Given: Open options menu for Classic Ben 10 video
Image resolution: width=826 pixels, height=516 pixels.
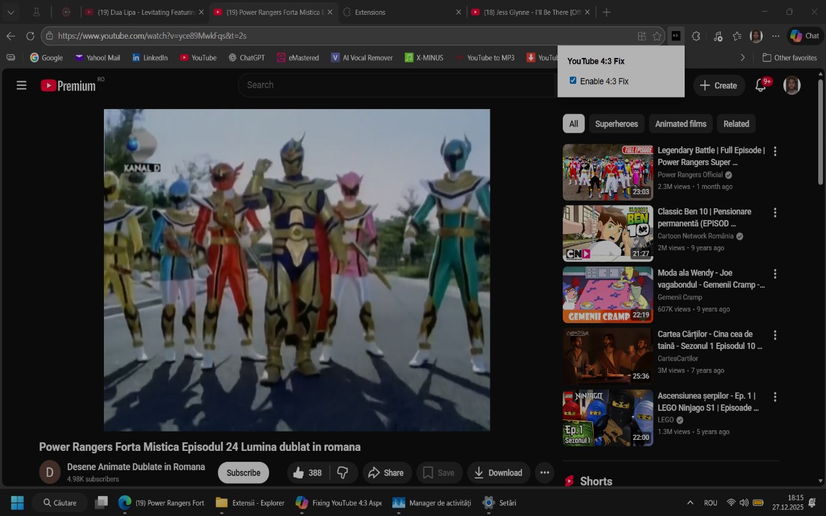Looking at the screenshot, I should [775, 213].
